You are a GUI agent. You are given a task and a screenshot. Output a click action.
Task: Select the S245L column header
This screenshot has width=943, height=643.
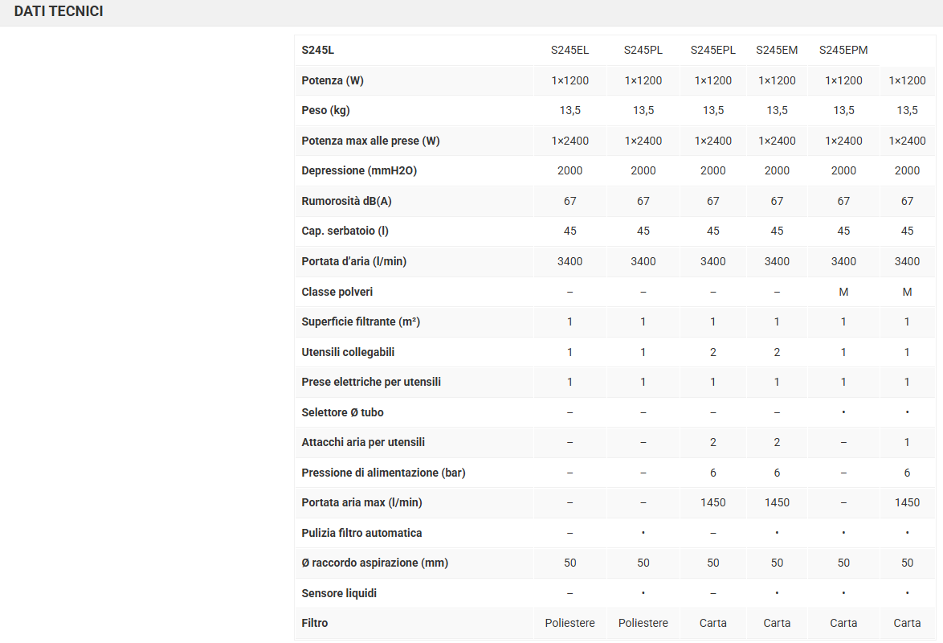pos(317,50)
